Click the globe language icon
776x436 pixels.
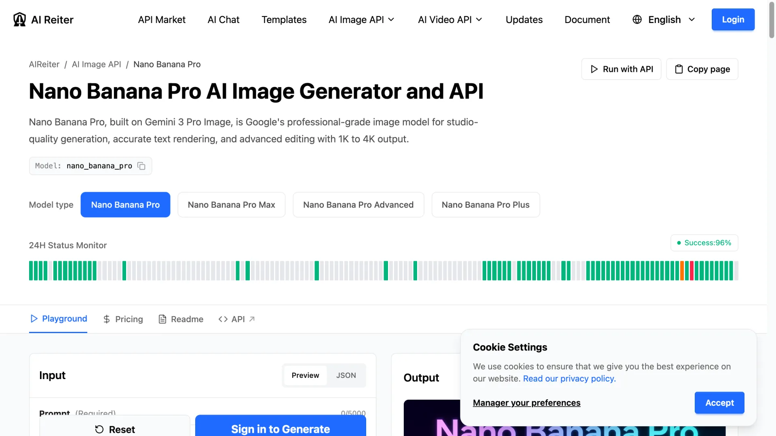[637, 19]
